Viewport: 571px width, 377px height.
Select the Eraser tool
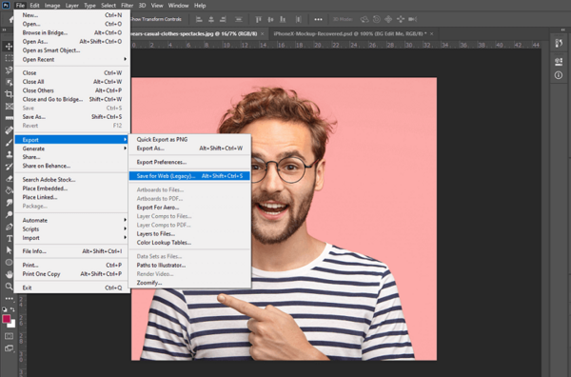pyautogui.click(x=9, y=178)
